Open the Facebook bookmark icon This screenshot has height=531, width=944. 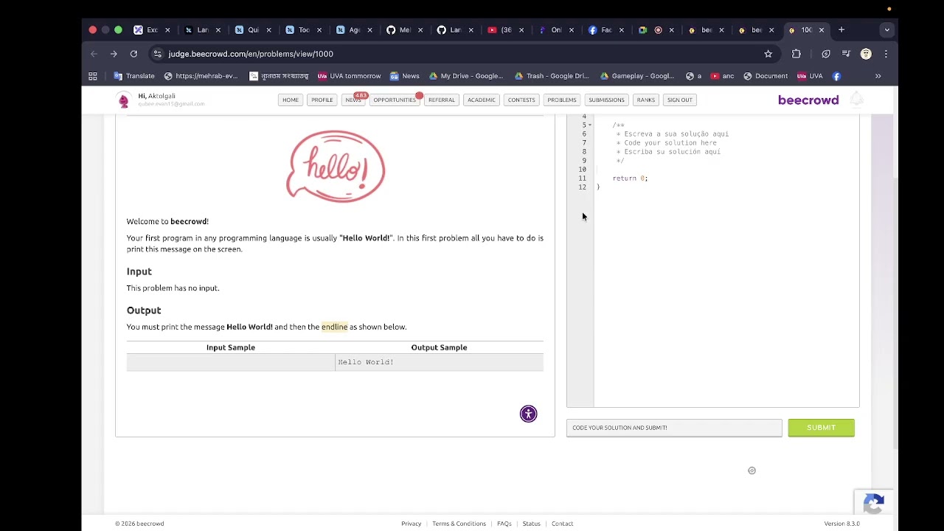pyautogui.click(x=836, y=76)
